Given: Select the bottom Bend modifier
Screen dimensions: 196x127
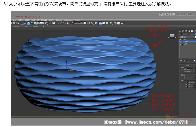Looking at the screenshot, I should point(185,45).
